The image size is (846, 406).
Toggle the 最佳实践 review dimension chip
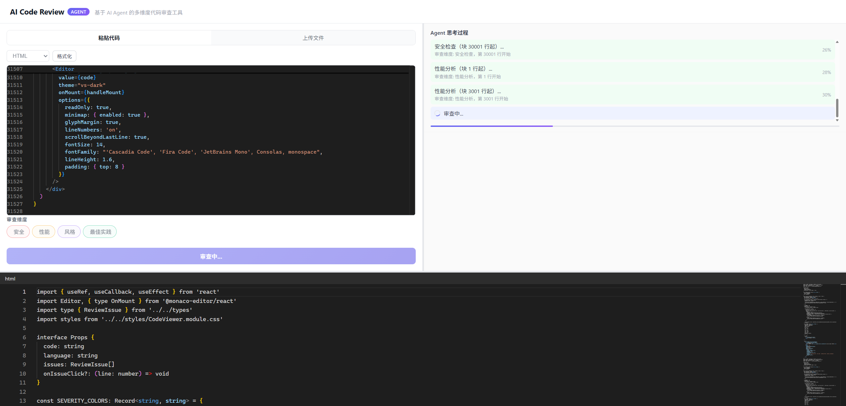[x=100, y=232]
